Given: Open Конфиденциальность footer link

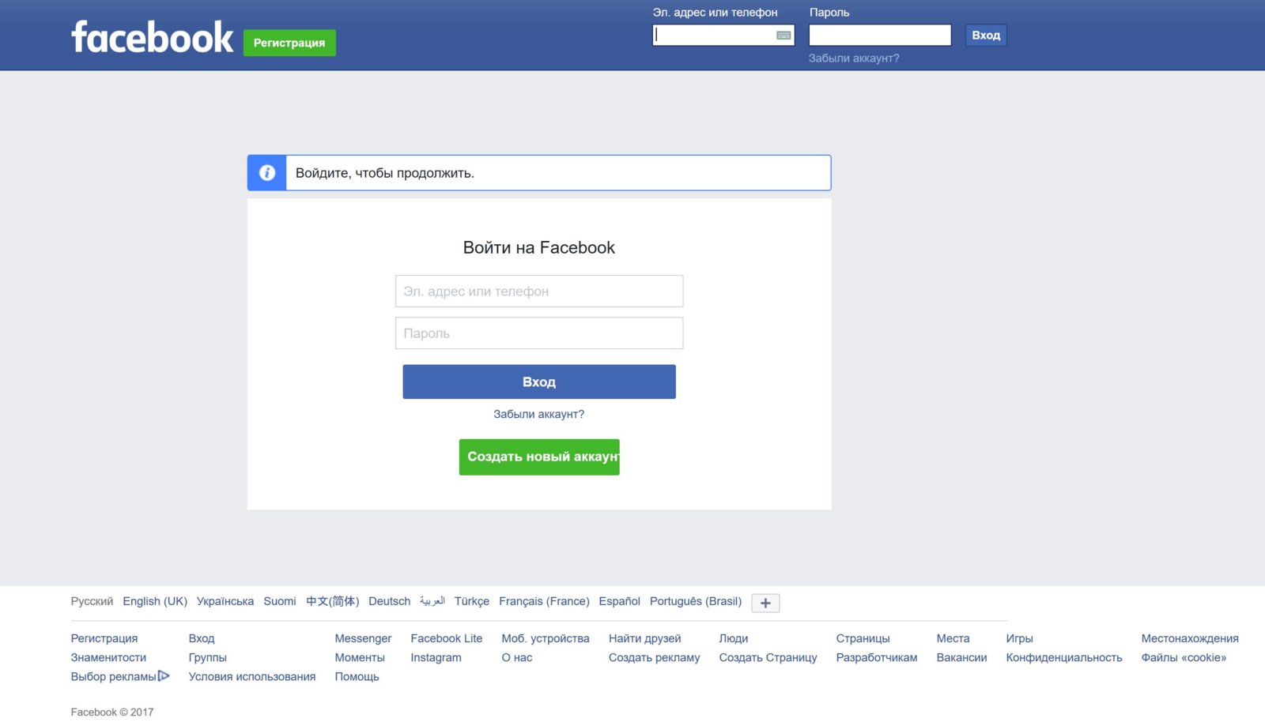Looking at the screenshot, I should [1063, 657].
